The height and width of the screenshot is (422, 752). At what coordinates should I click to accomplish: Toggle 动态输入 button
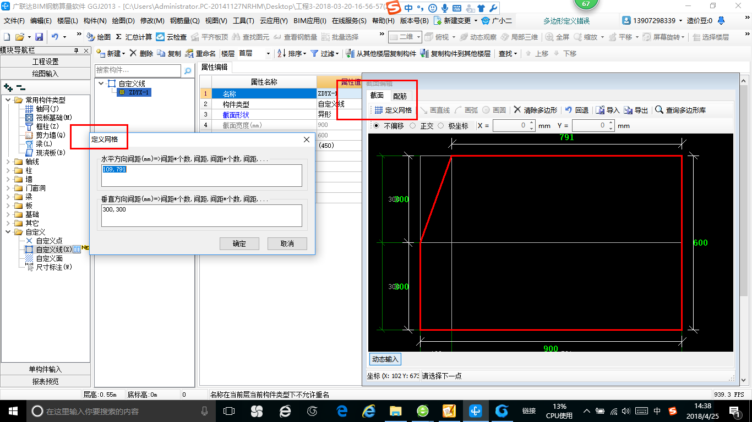click(385, 359)
